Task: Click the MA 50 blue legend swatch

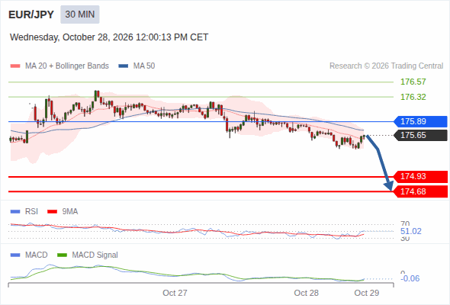Action: tap(123, 66)
